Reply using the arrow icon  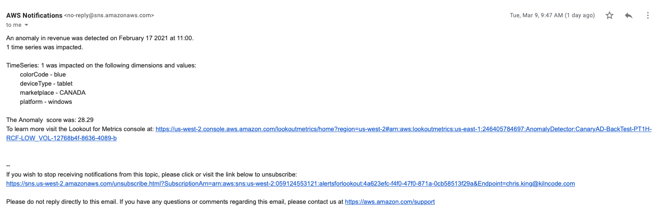click(629, 15)
